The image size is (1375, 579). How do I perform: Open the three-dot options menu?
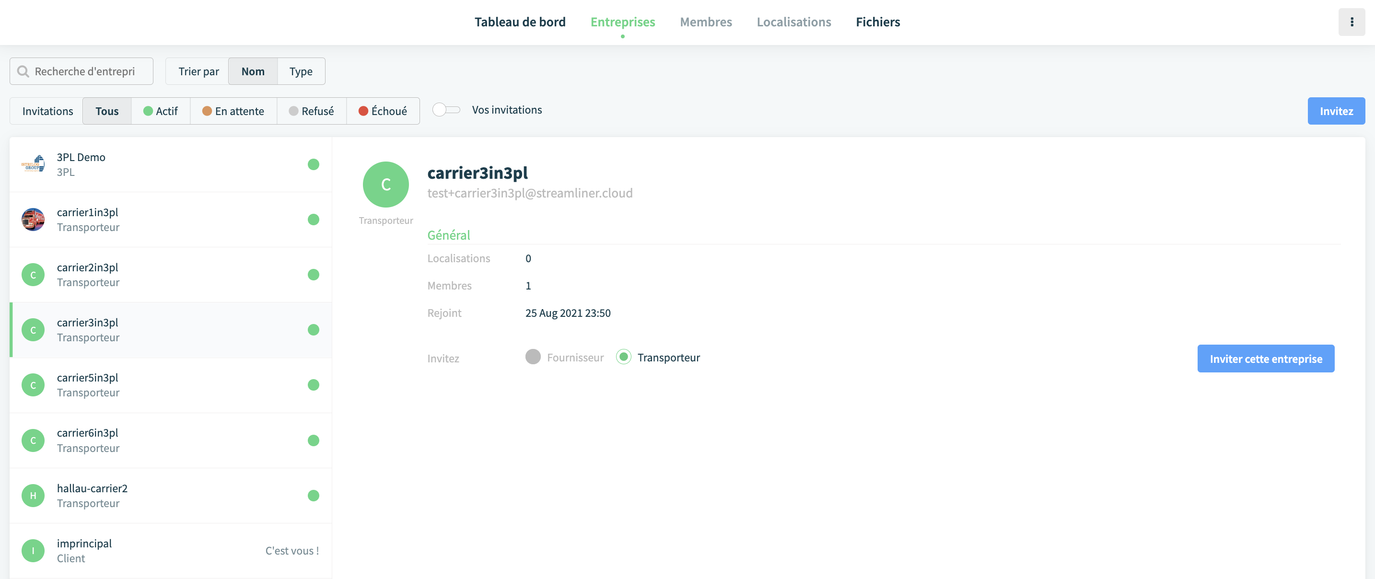[1351, 22]
